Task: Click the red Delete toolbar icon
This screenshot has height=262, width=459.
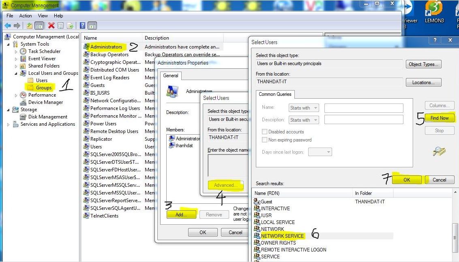Action: click(51, 26)
